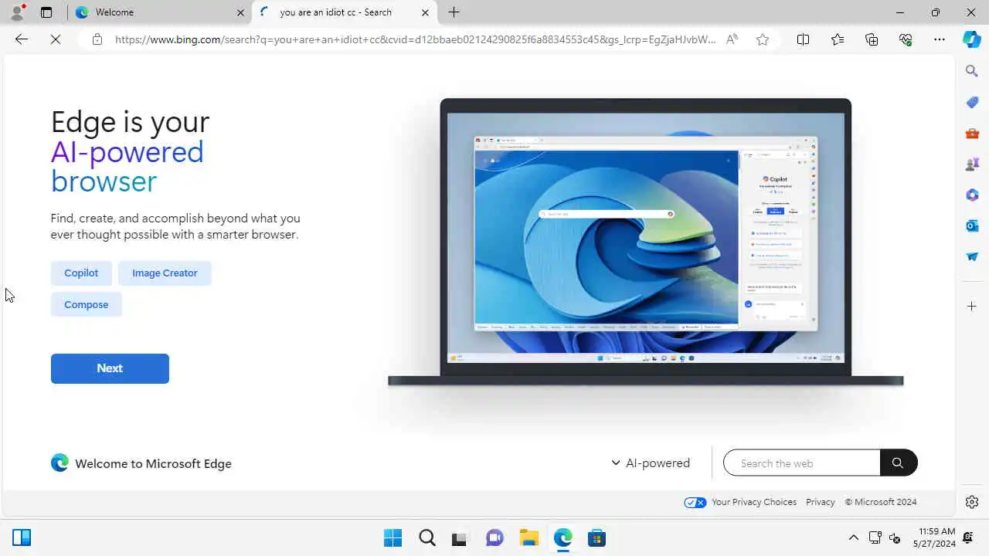The width and height of the screenshot is (989, 556).
Task: Select the Copilot feature button
Action: 81,273
